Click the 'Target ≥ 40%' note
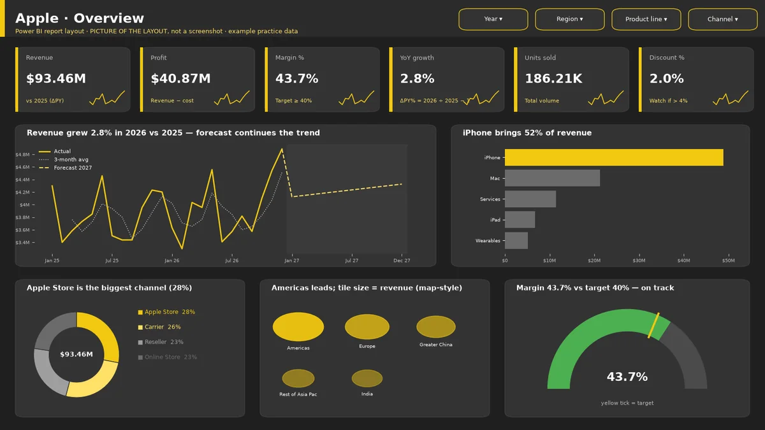Screen dimensions: 765x430 (294, 101)
